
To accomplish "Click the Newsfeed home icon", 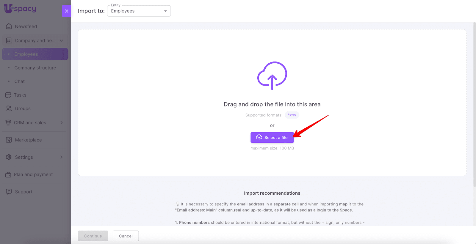I will [9, 26].
